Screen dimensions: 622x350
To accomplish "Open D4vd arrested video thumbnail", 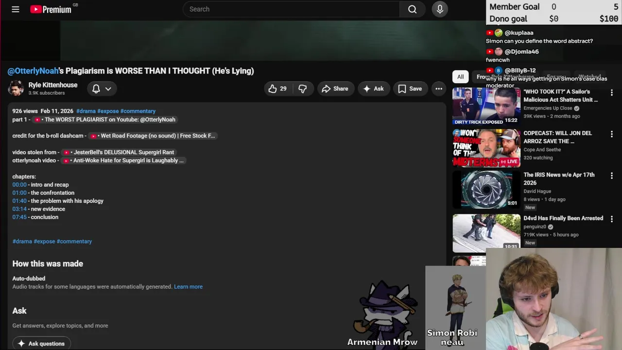I will [x=486, y=232].
